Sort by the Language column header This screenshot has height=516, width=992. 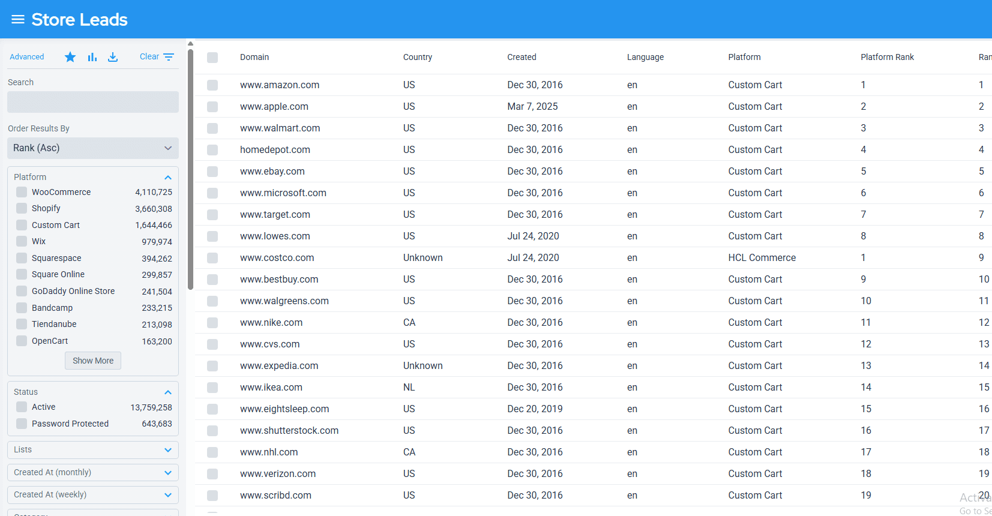[x=645, y=57]
